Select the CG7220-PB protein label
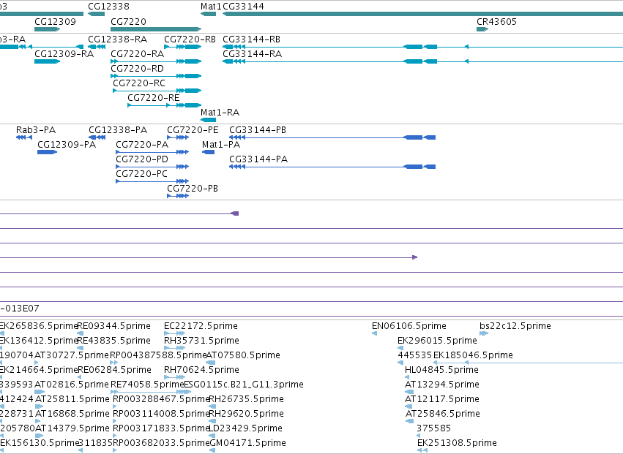Screen dimensions: 623x454 (193, 188)
